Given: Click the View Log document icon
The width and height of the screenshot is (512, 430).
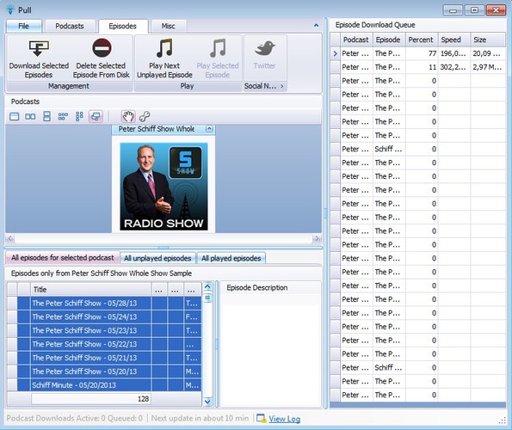Looking at the screenshot, I should click(x=262, y=418).
